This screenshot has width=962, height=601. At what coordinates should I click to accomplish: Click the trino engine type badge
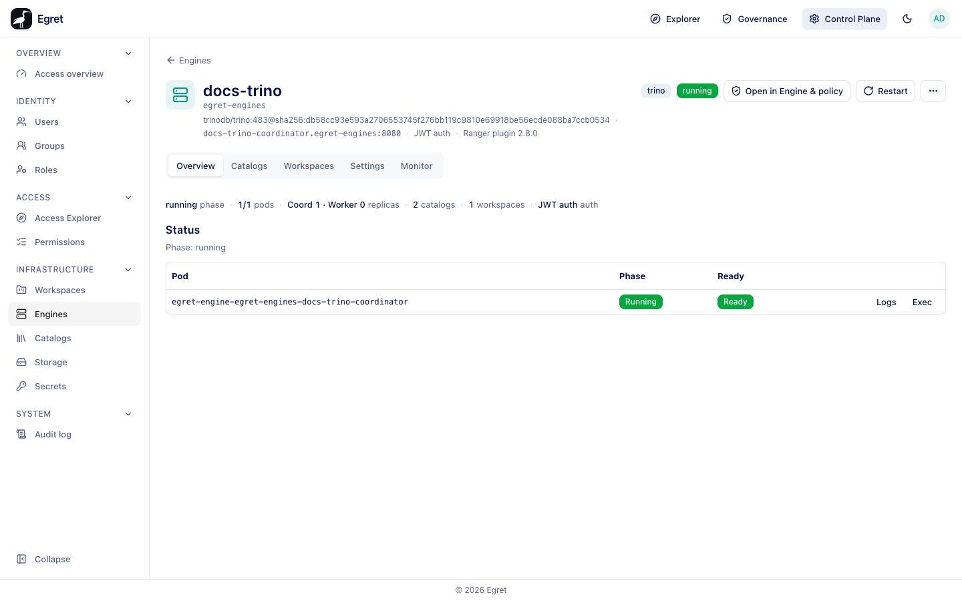tap(656, 91)
